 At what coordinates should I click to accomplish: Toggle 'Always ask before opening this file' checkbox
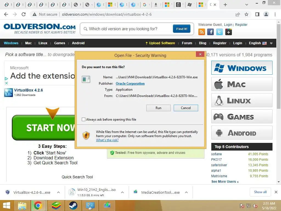[x=83, y=119]
